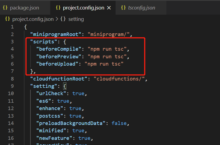
Task: Place cursor on the urlCheck true value
Action: click(78, 94)
